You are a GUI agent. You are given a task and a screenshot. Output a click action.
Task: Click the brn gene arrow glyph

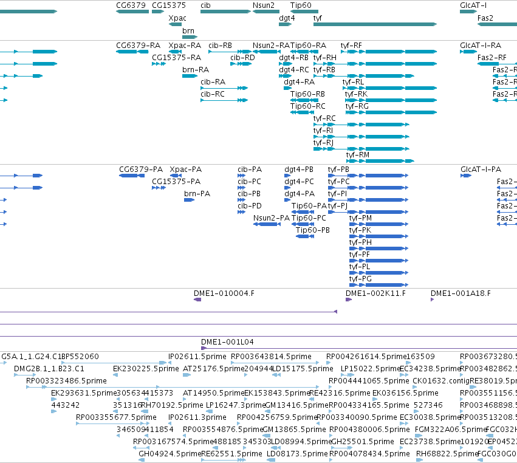[190, 37]
